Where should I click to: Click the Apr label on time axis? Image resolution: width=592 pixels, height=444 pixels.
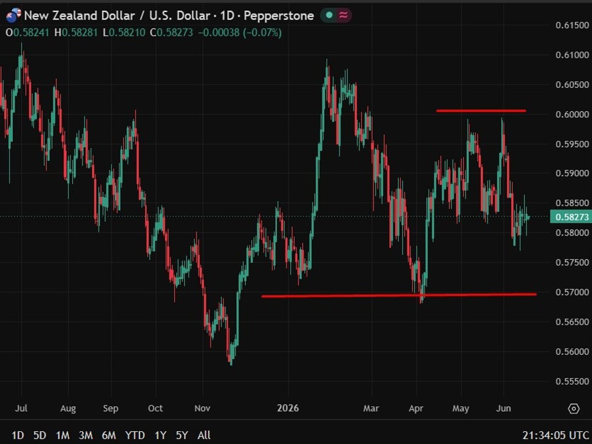[x=416, y=409]
